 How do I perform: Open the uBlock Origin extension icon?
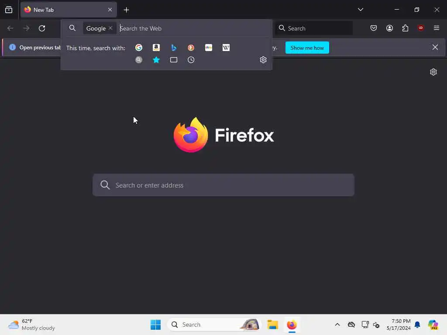(421, 28)
